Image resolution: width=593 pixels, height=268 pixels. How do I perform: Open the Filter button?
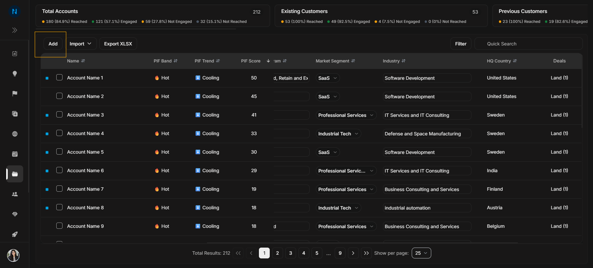[461, 44]
